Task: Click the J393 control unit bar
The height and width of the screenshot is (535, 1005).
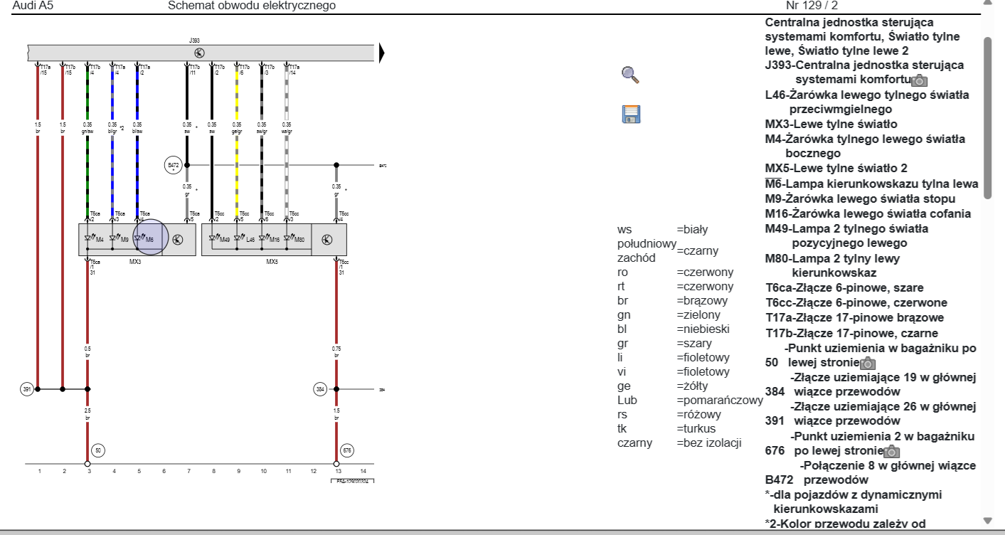Action: 201,53
